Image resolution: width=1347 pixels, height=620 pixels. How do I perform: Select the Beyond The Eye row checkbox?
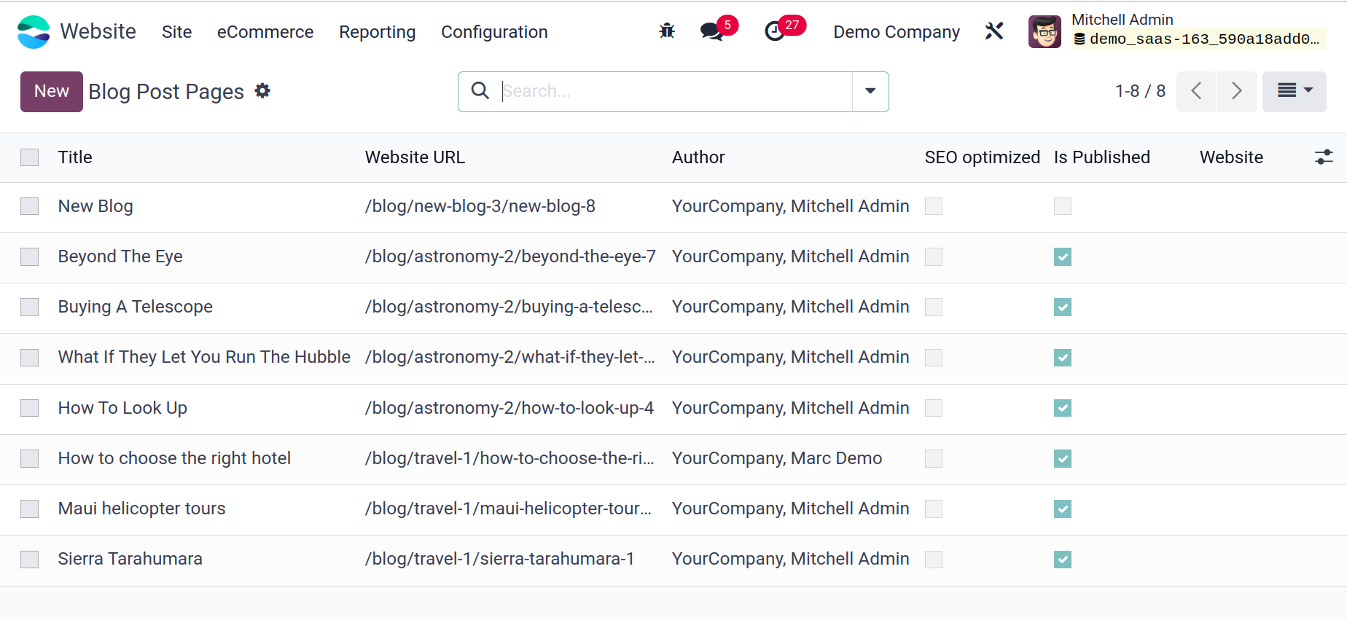coord(30,256)
